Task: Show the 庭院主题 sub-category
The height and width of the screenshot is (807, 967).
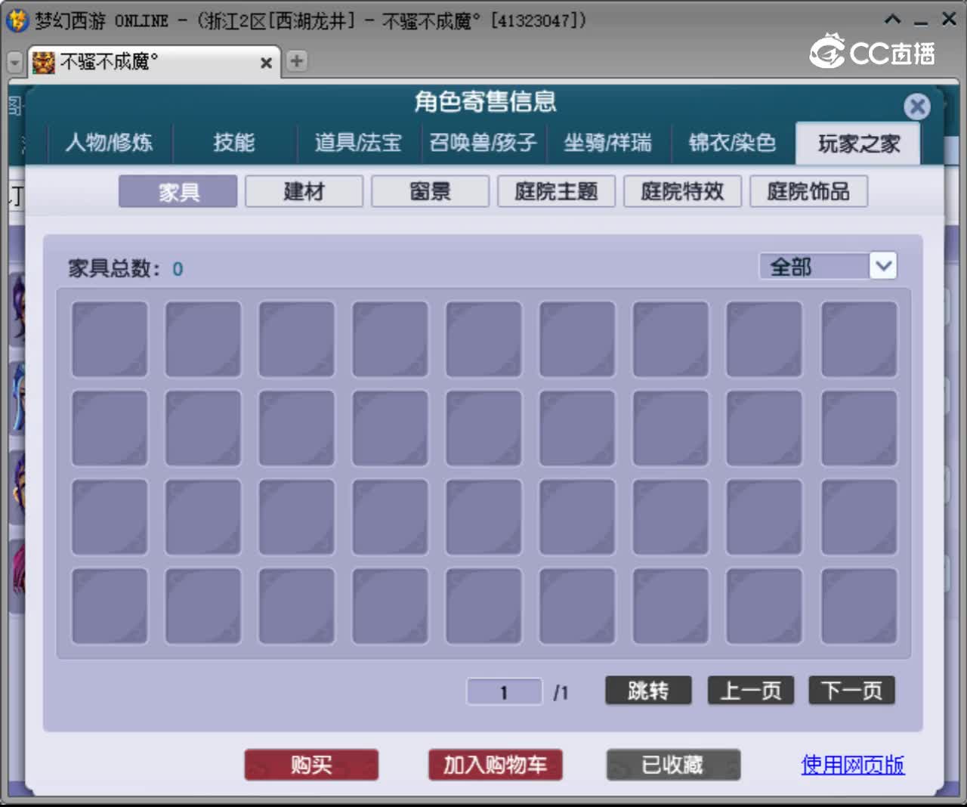Action: (557, 192)
